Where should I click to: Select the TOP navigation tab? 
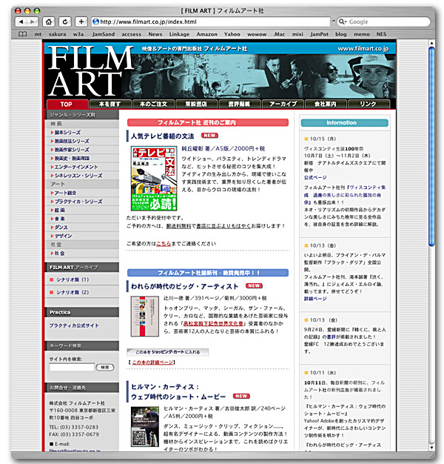(x=67, y=105)
